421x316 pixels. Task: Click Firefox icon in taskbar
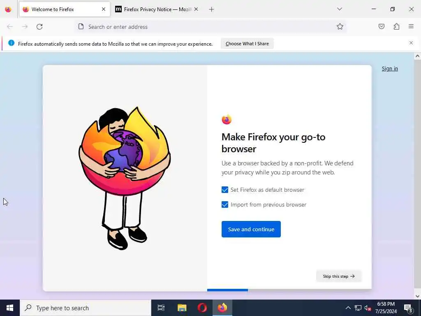point(222,308)
